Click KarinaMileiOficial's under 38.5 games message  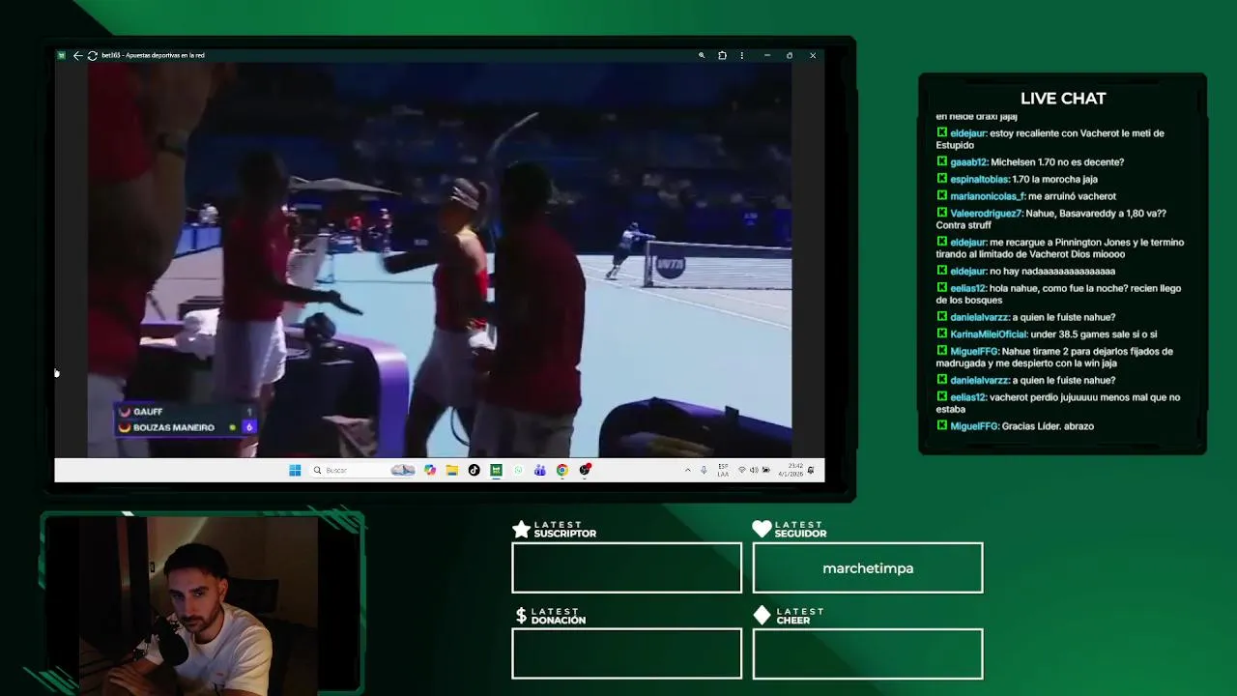coord(1047,334)
